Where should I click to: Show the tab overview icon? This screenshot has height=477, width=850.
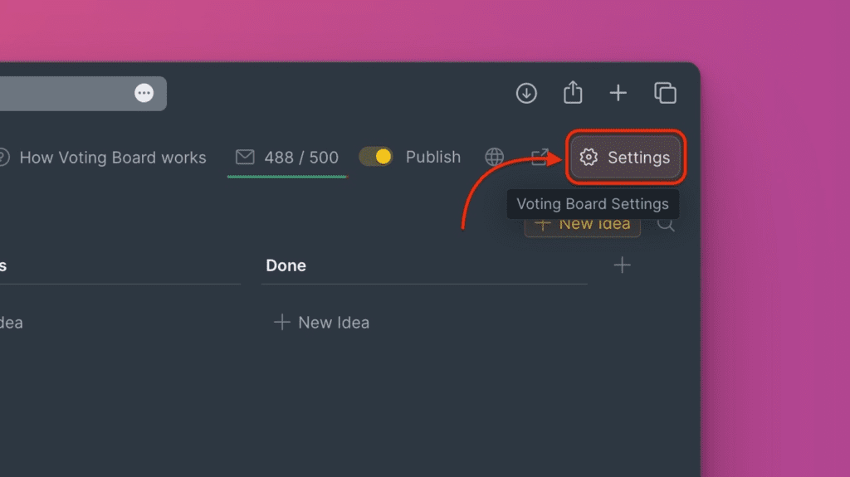[666, 93]
